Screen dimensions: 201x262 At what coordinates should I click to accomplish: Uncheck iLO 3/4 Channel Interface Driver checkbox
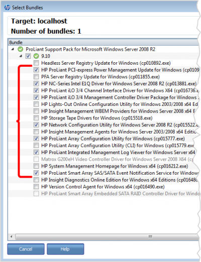click(36, 90)
